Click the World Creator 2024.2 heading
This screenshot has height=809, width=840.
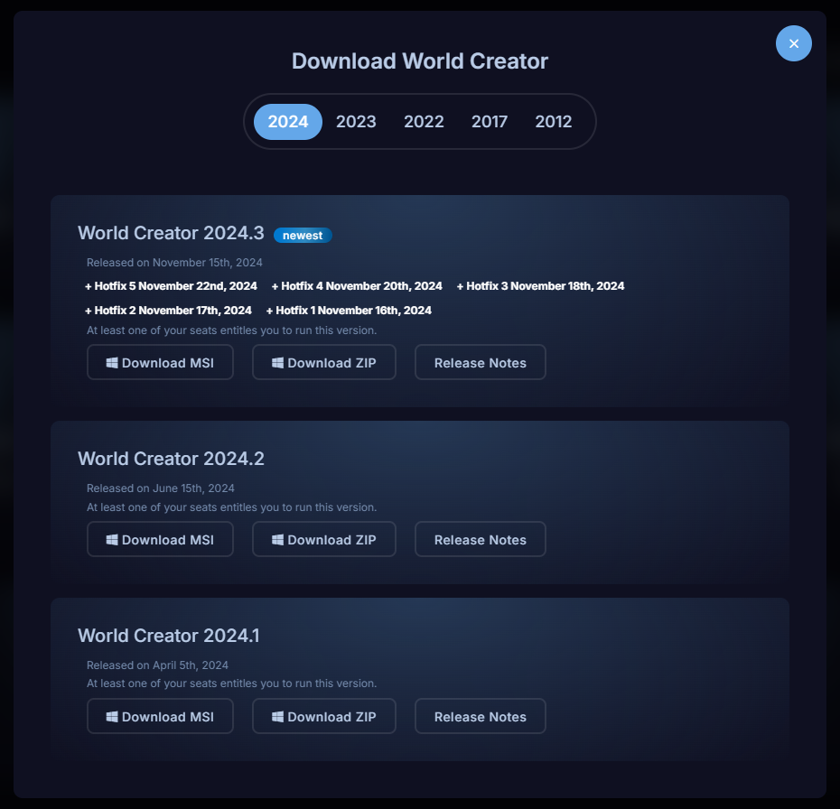(171, 459)
